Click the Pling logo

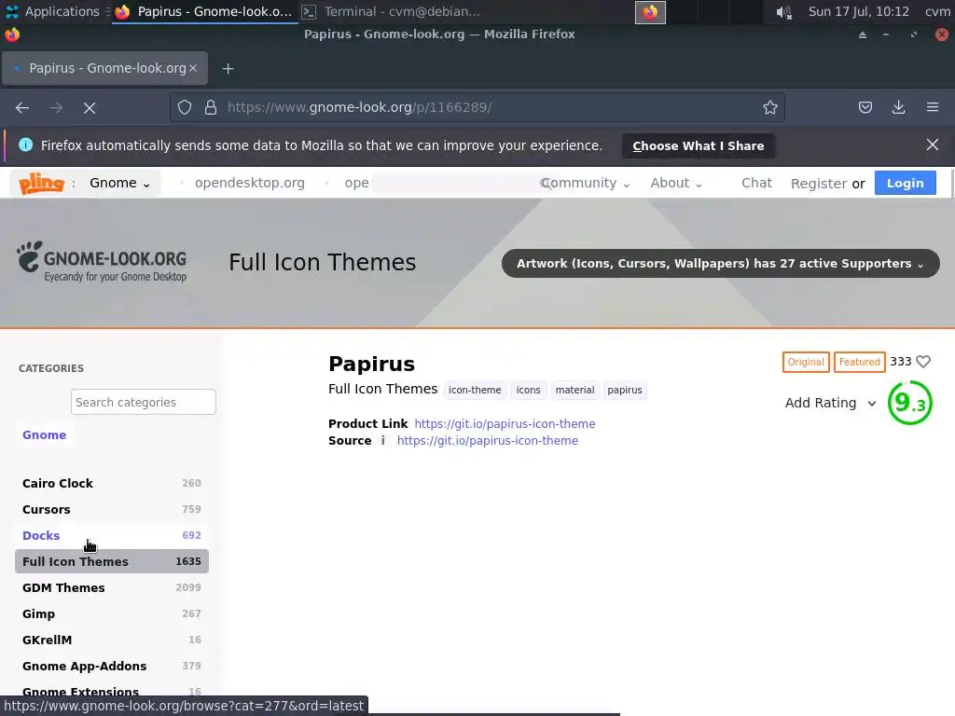[x=41, y=183]
